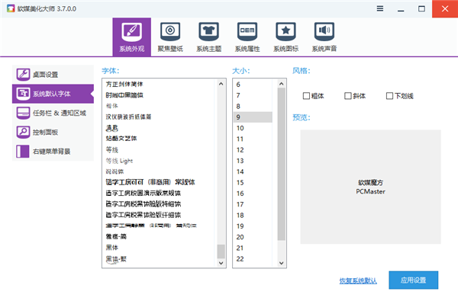Open the 系统主题 shirt icon
Image resolution: width=458 pixels, height=301 pixels.
click(209, 31)
